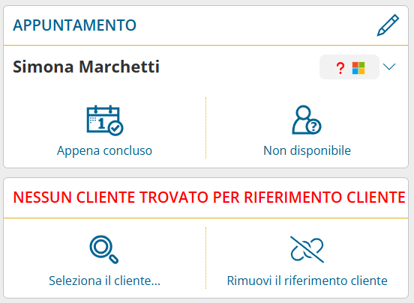Click the yellow line under the APPUNTAMENTO header
This screenshot has height=303, width=414.
click(x=206, y=46)
